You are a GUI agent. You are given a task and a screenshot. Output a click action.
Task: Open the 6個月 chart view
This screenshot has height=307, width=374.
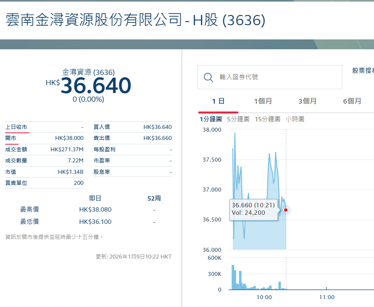coord(352,101)
